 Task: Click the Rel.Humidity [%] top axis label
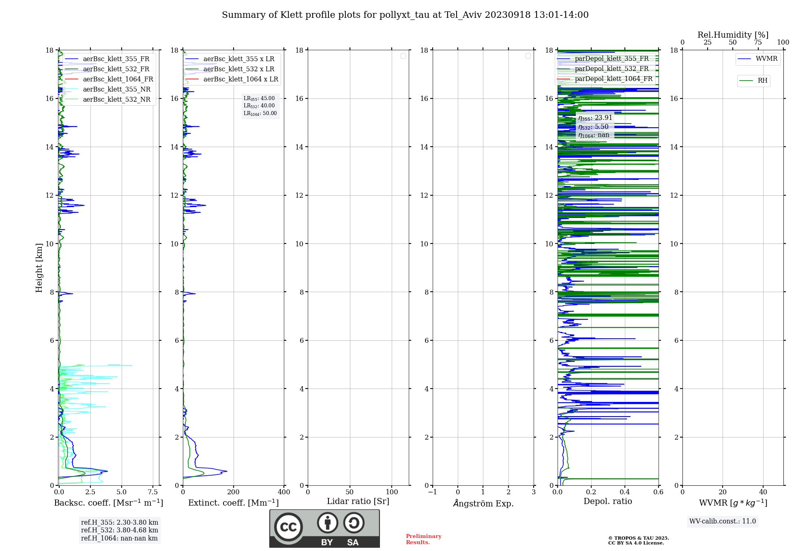tap(733, 35)
